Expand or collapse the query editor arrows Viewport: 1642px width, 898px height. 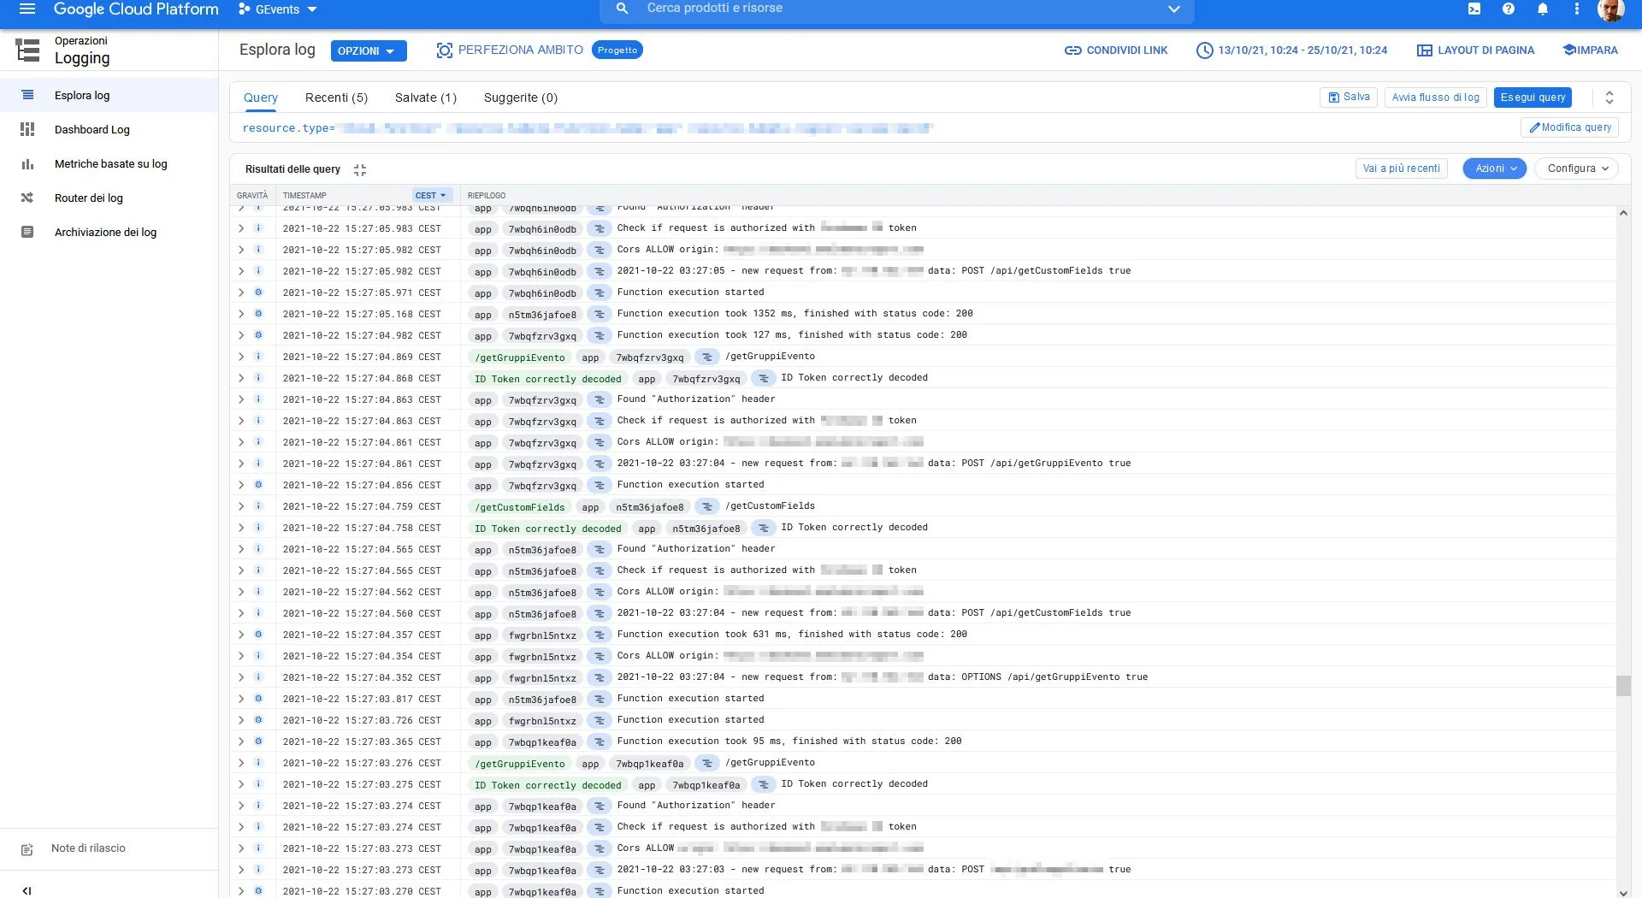(x=1610, y=97)
